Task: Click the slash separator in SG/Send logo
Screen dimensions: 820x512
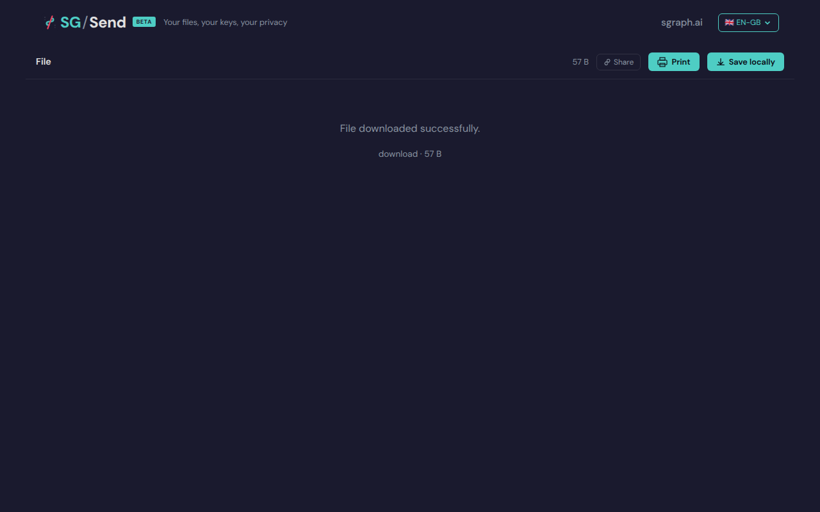Action: (85, 22)
